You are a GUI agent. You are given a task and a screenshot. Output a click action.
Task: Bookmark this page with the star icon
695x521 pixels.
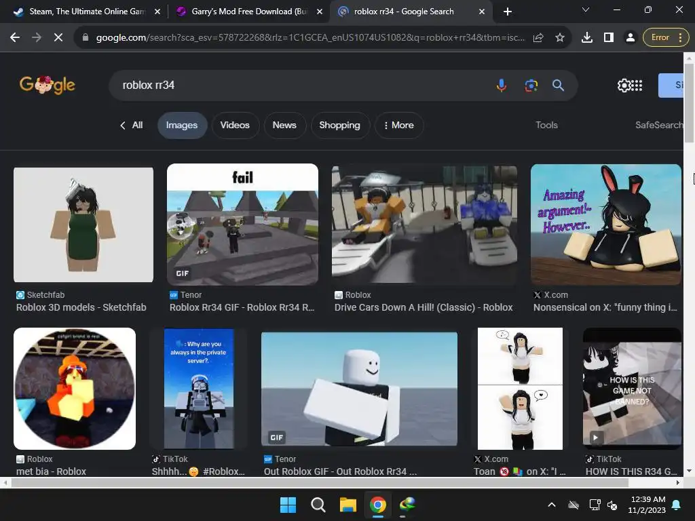(x=560, y=38)
